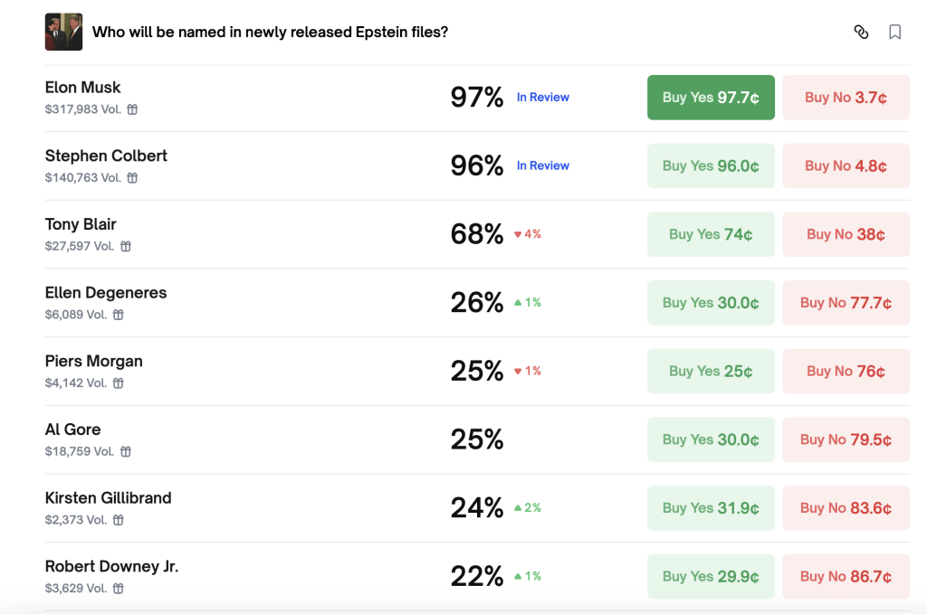
Task: Buy No on Stephen Colbert at 4.8¢
Action: [x=846, y=166]
